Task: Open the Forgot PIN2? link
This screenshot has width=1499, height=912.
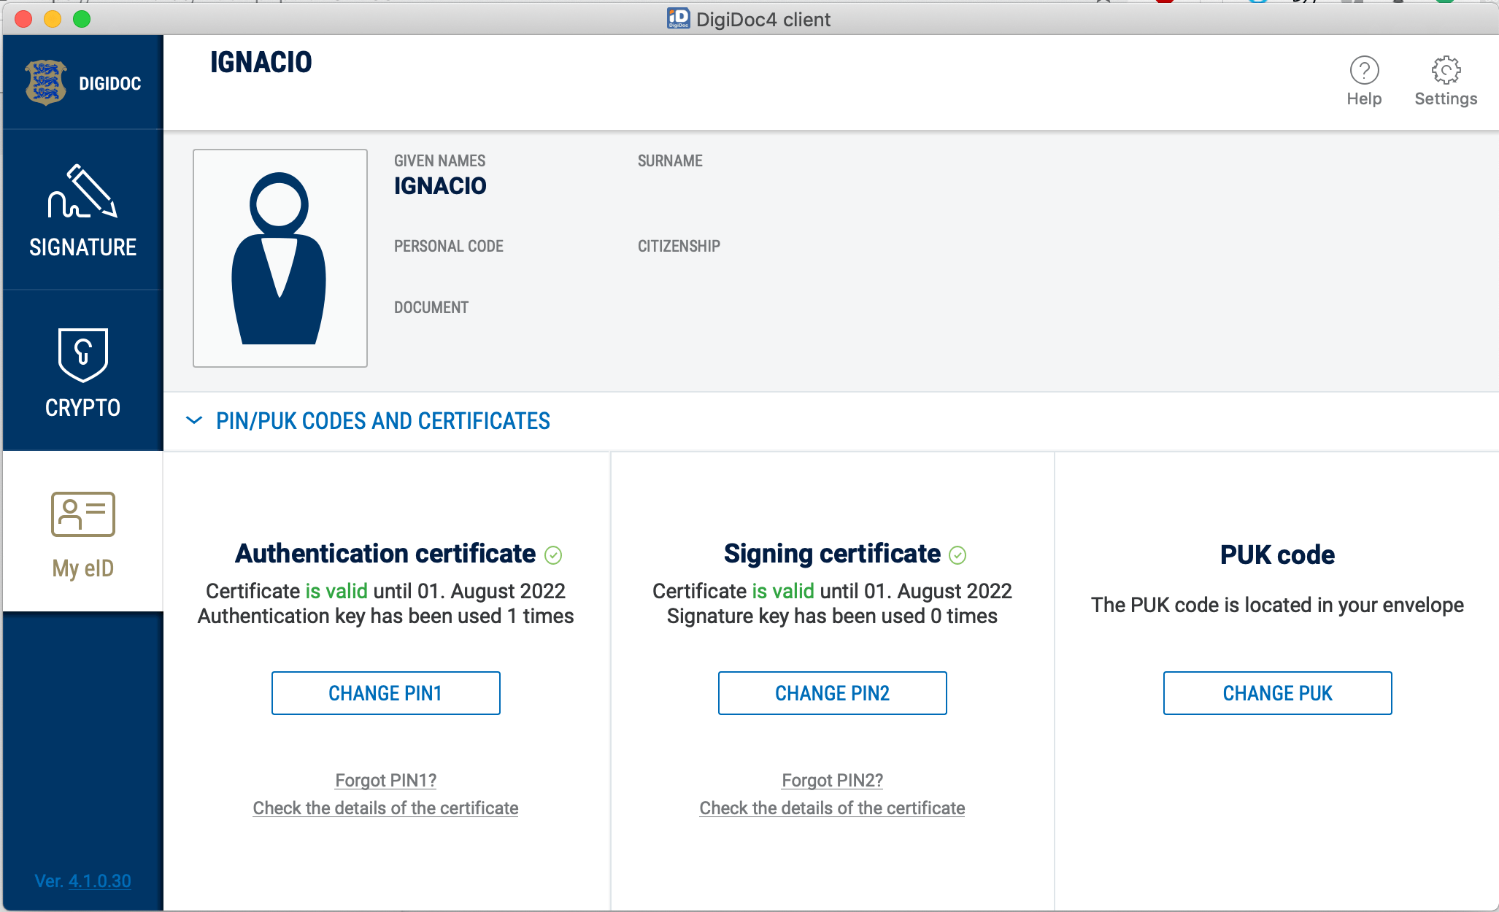Action: [832, 780]
